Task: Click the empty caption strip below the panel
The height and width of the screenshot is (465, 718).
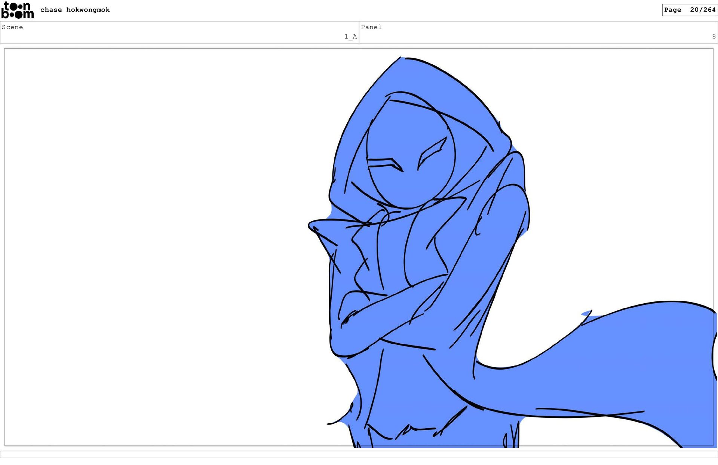Action: [359, 454]
